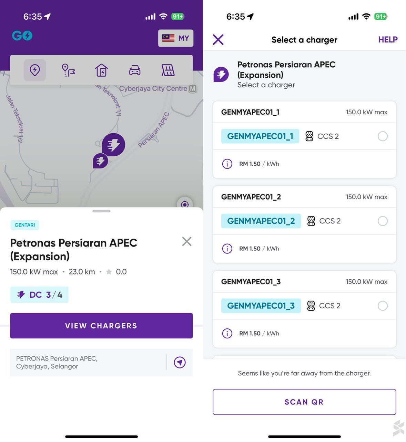Select GENMYAPEC01_1 radio button
The height and width of the screenshot is (442, 406).
tap(383, 136)
